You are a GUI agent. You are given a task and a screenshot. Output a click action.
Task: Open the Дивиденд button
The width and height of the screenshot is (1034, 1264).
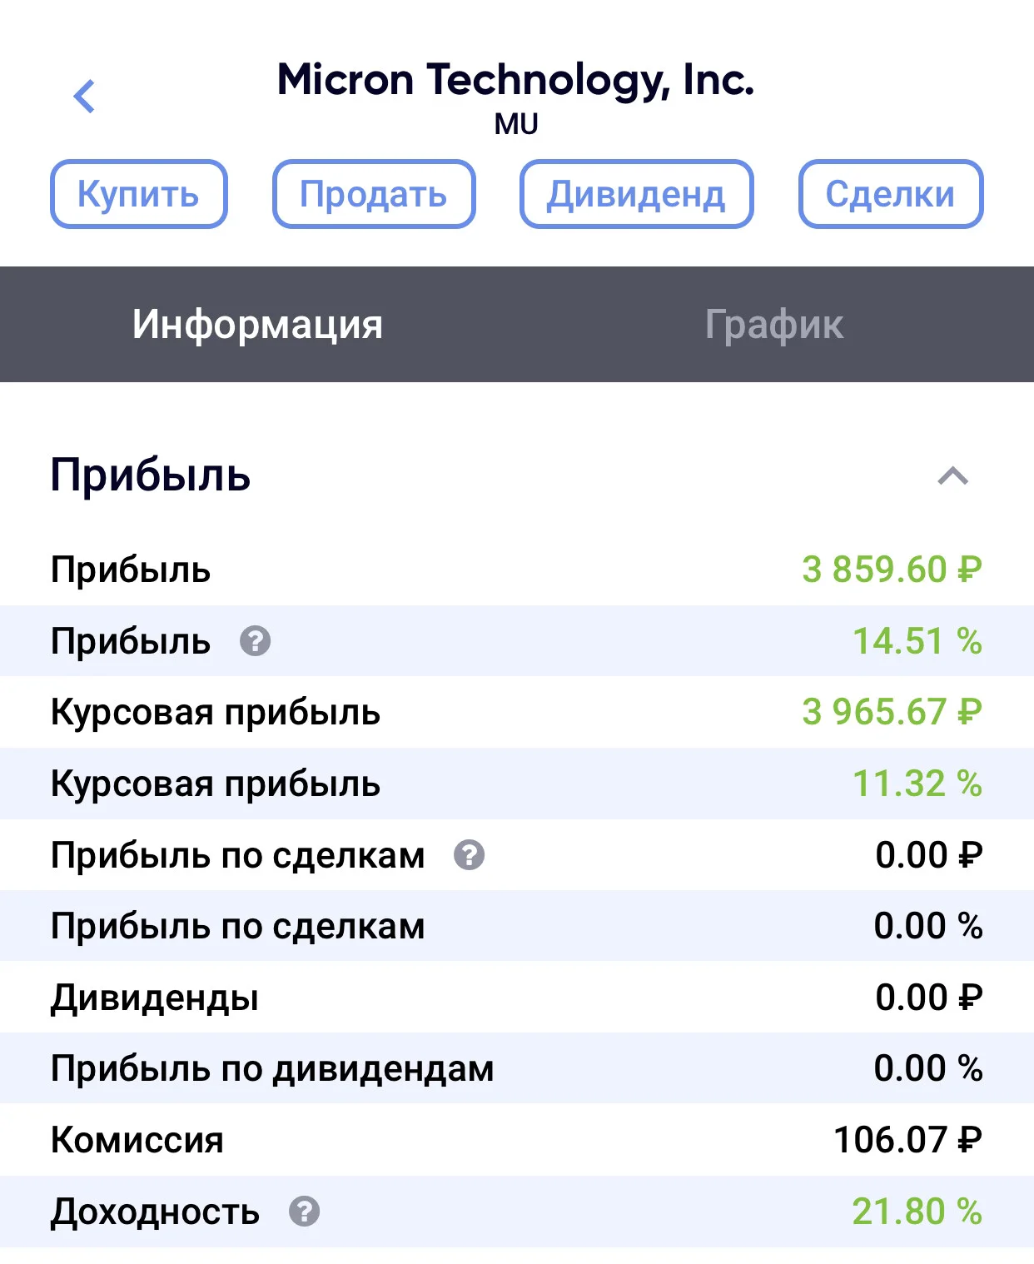point(637,194)
